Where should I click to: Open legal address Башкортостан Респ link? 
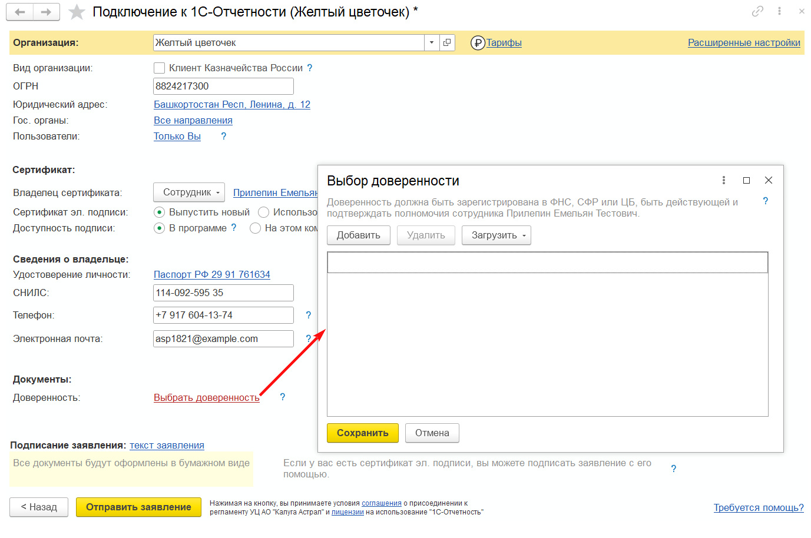(x=232, y=104)
